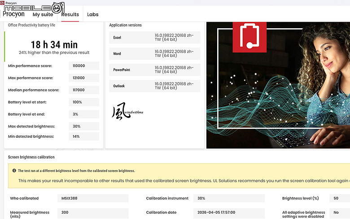The image size is (350, 219).
Task: Click the Calibration instrument label
Action: 167,198
